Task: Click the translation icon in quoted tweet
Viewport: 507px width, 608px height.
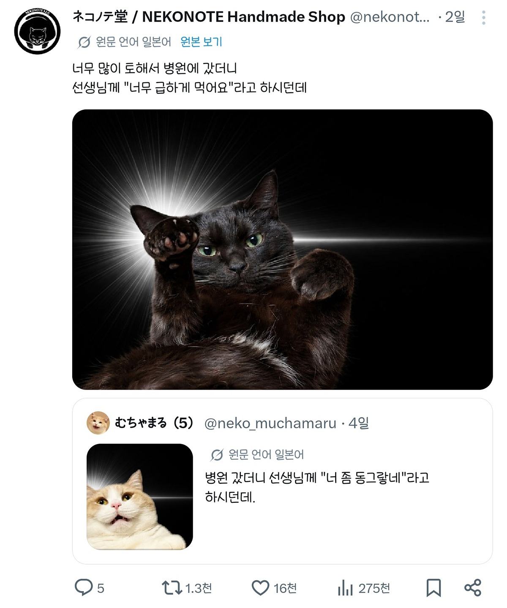Action: pyautogui.click(x=217, y=455)
